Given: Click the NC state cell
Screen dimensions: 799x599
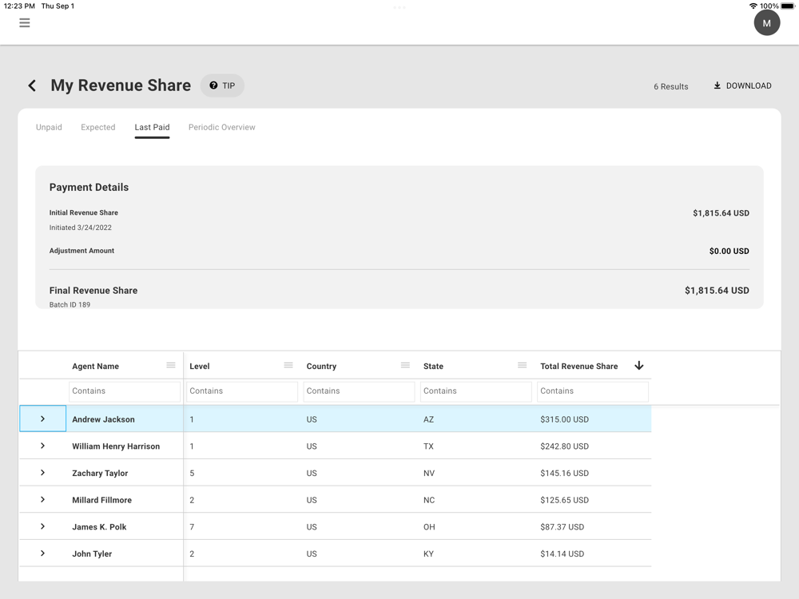Looking at the screenshot, I should 429,500.
